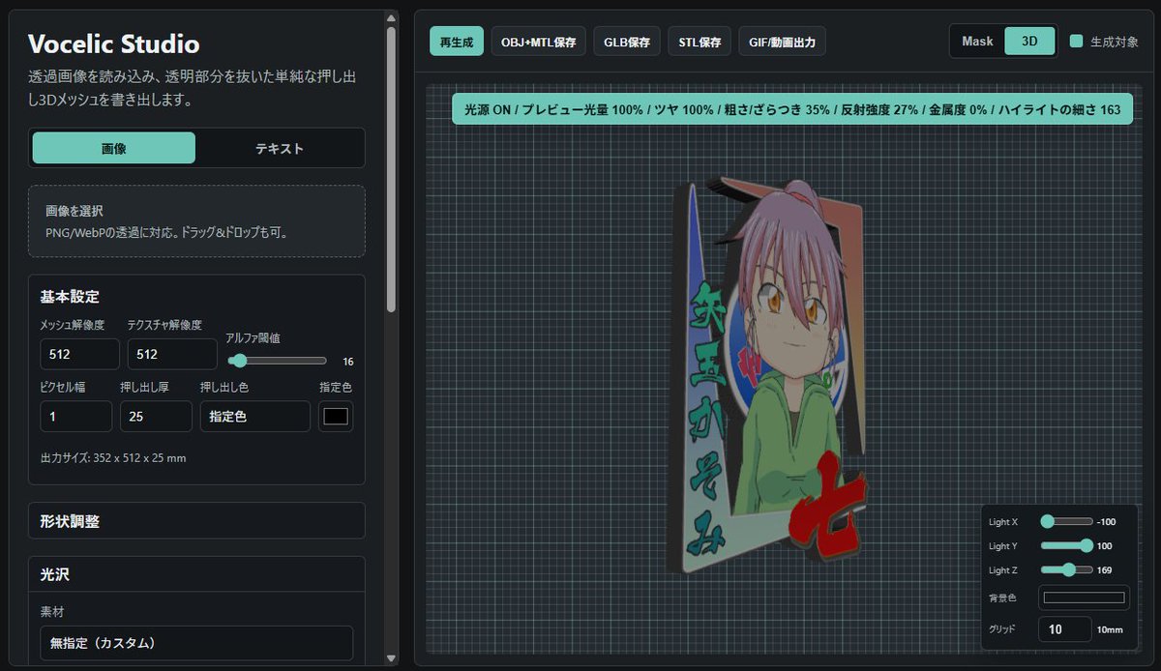Focus the グリッド size input
The width and height of the screenshot is (1161, 671).
click(1064, 629)
